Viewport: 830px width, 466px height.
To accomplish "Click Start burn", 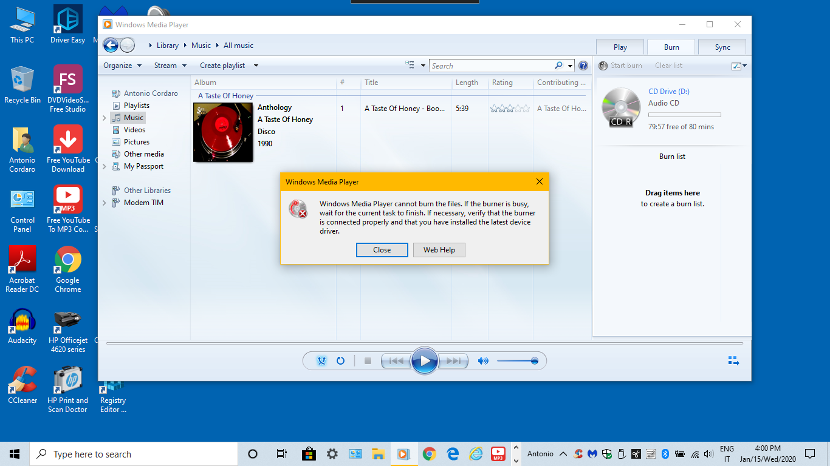I will [x=620, y=66].
